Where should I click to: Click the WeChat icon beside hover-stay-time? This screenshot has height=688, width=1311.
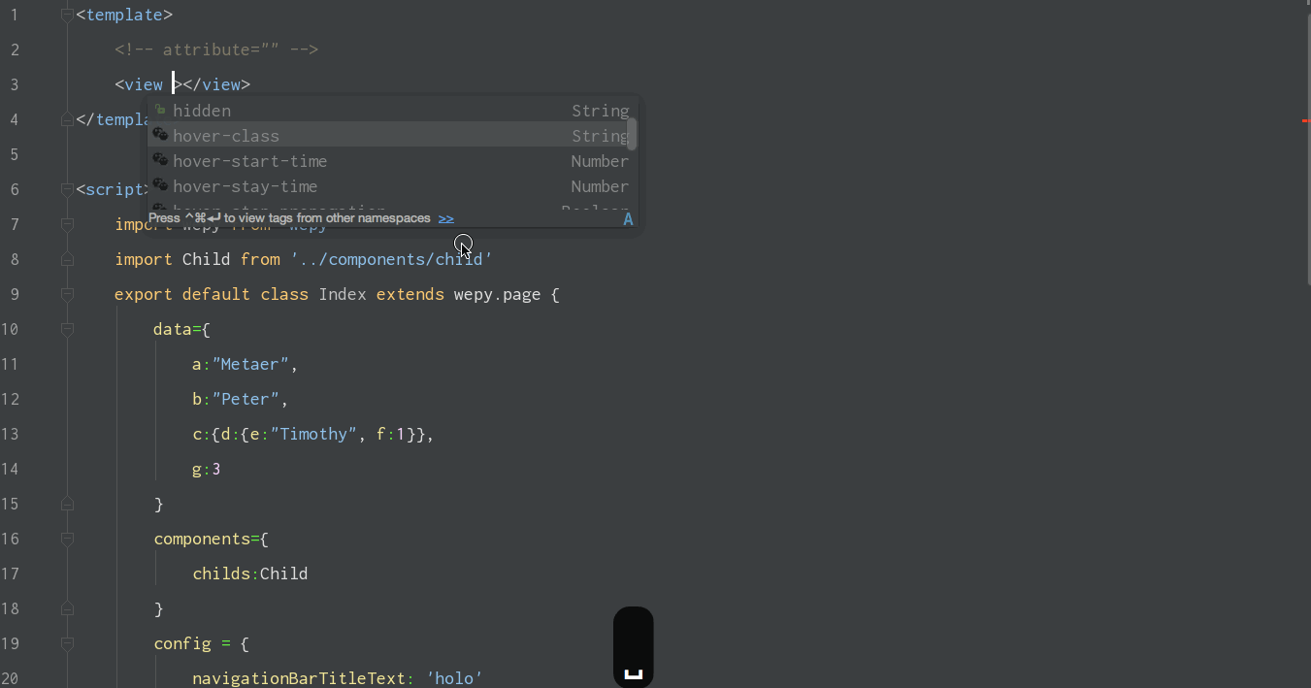tap(160, 185)
